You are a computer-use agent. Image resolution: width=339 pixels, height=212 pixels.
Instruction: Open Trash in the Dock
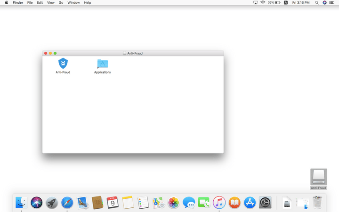point(317,203)
